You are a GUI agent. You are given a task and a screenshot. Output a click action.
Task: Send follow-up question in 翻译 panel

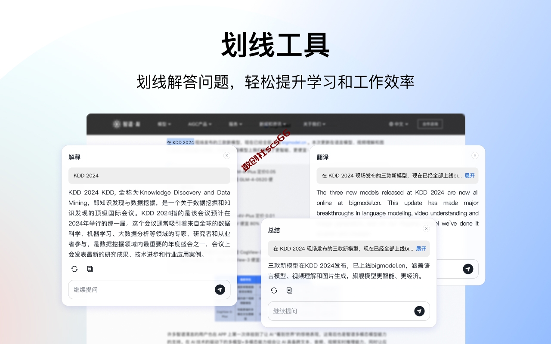[x=468, y=269]
